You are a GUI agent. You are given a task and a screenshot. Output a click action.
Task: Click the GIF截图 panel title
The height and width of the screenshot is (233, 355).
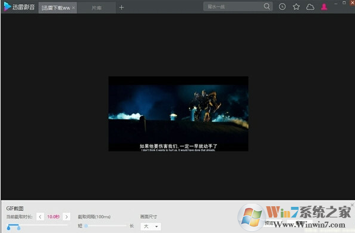click(15, 209)
